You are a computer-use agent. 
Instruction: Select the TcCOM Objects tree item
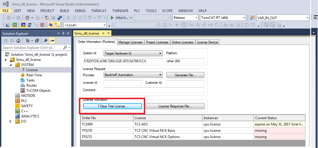[38, 91]
